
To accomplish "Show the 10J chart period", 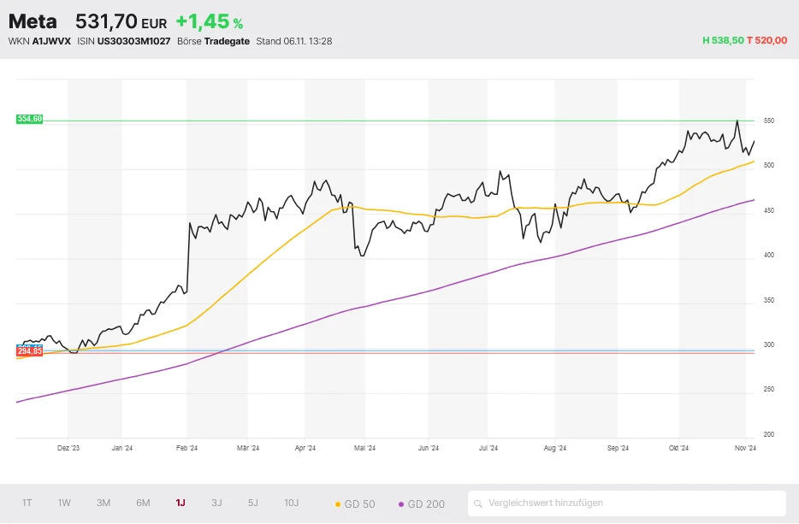I will point(292,503).
